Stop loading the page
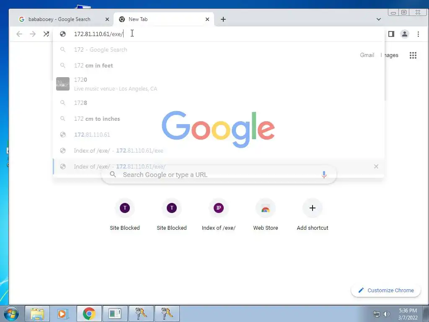 click(x=46, y=34)
